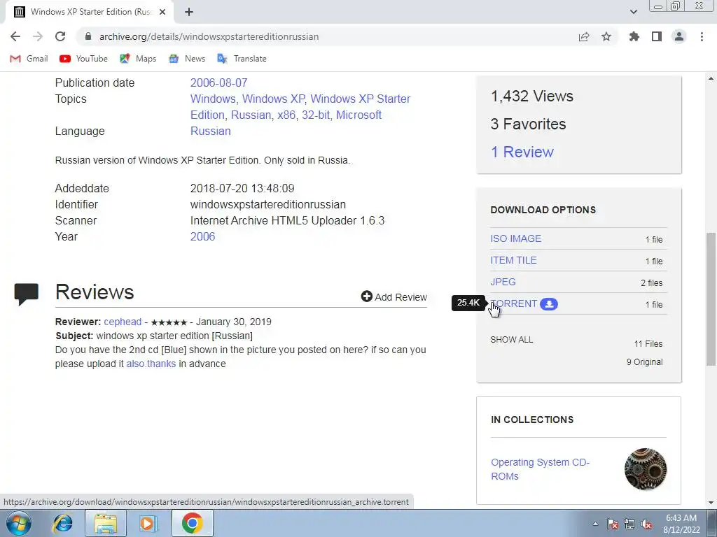Open the network tray icon

click(x=629, y=524)
